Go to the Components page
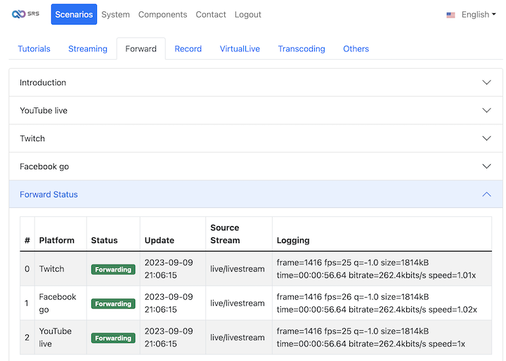 coord(162,15)
